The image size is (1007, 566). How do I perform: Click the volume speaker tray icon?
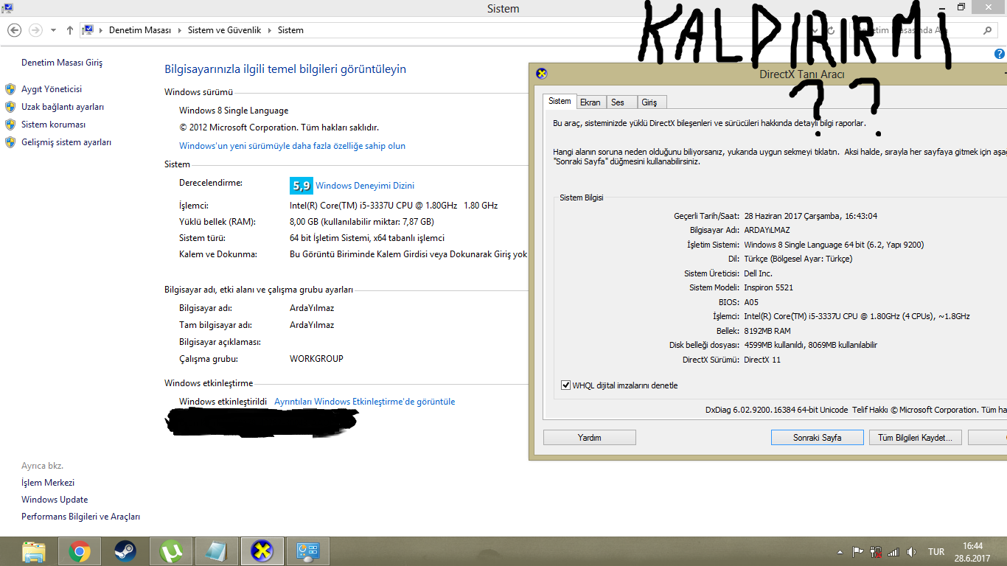pyautogui.click(x=911, y=552)
